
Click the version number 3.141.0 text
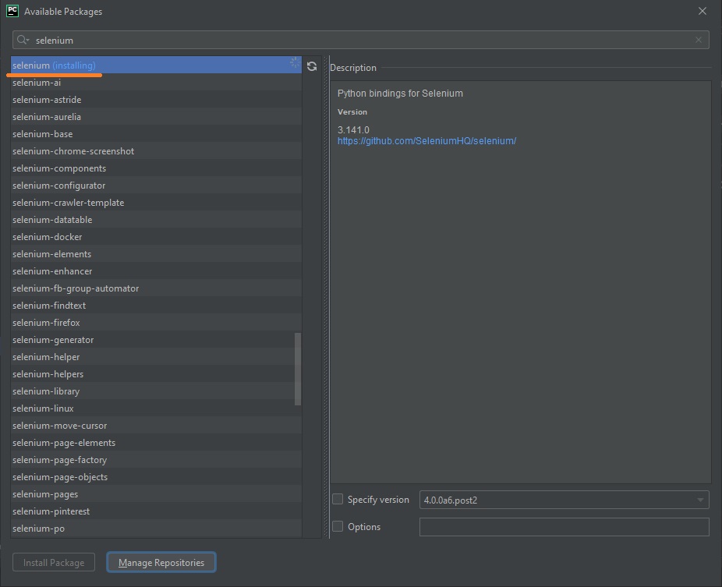tap(353, 130)
